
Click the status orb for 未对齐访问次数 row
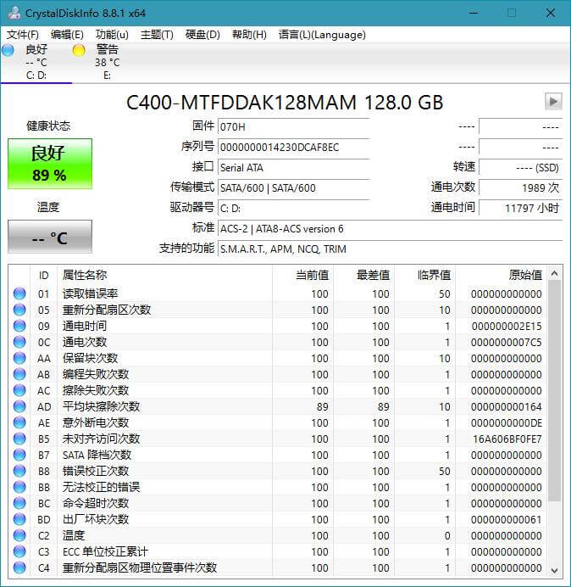click(19, 439)
